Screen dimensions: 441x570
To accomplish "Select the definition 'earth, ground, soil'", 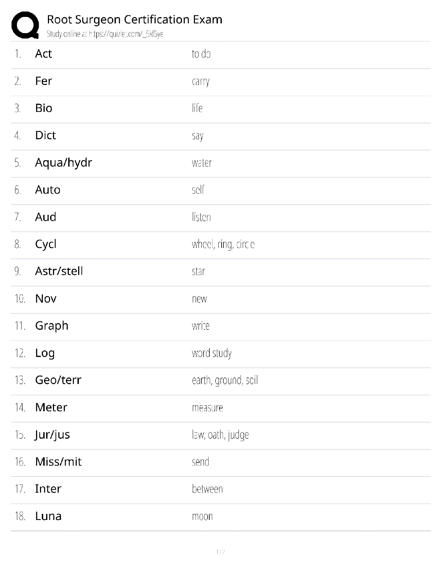I will click(x=224, y=380).
